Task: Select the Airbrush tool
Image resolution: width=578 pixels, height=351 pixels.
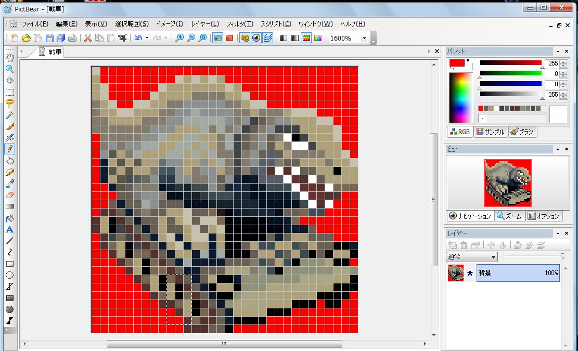Action: [x=10, y=138]
